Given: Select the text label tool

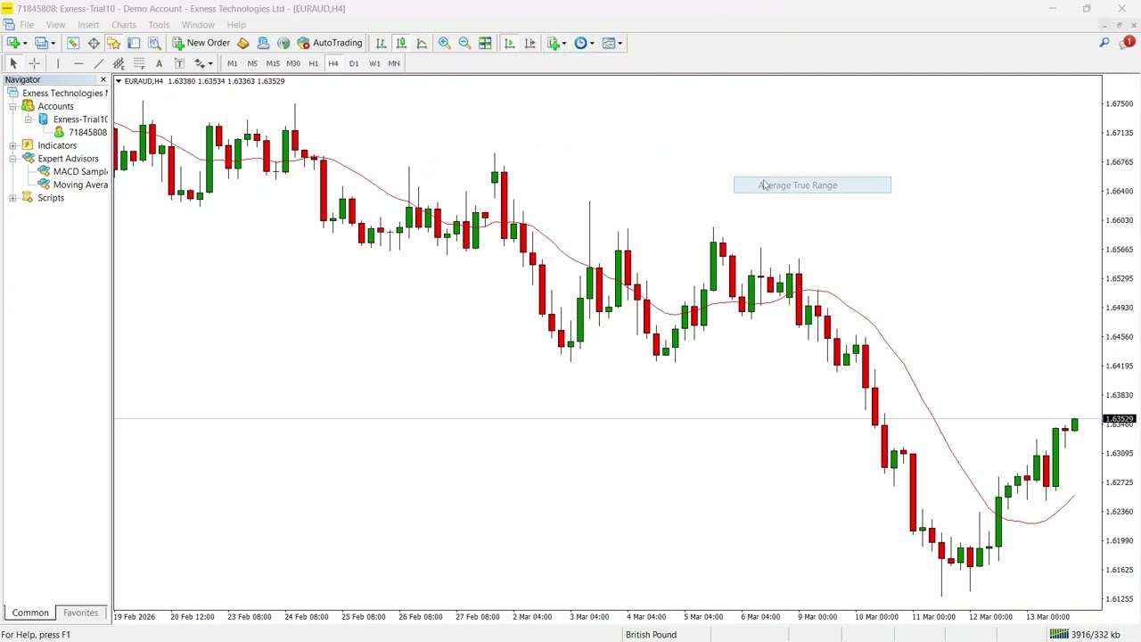Looking at the screenshot, I should 179,63.
